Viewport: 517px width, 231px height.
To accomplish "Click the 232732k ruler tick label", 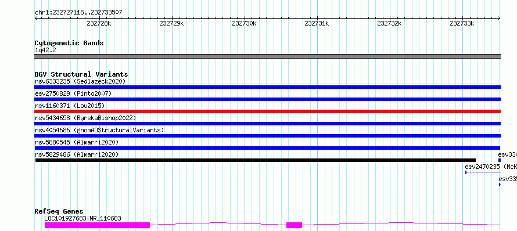I will tap(389, 23).
